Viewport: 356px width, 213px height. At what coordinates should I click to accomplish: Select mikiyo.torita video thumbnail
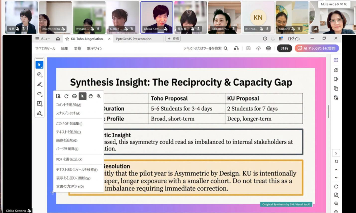[55, 17]
